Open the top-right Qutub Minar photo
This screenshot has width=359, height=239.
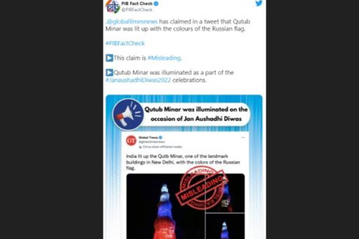pos(225,193)
